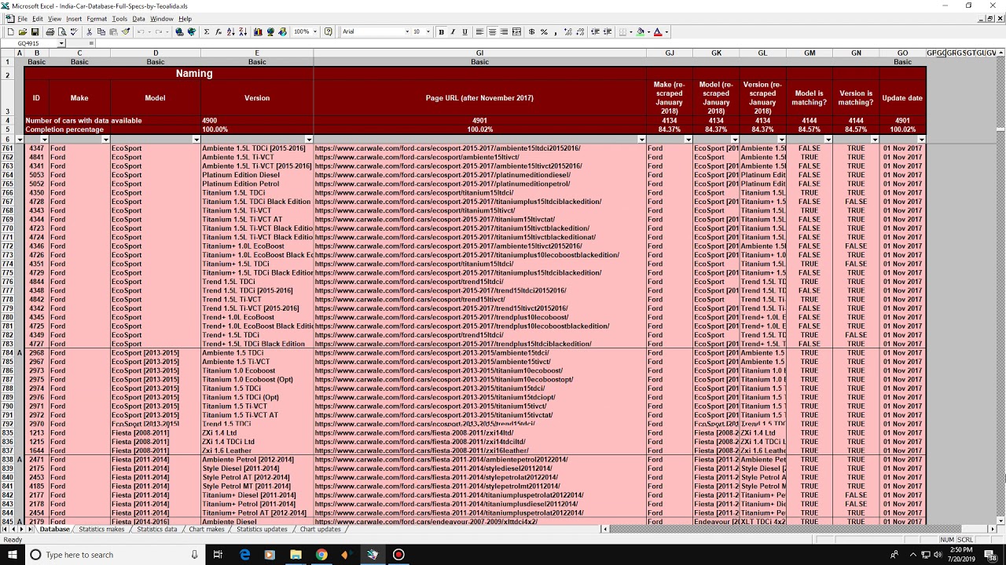Click Increase Decimal icon
This screenshot has width=1006, height=565.
(568, 31)
